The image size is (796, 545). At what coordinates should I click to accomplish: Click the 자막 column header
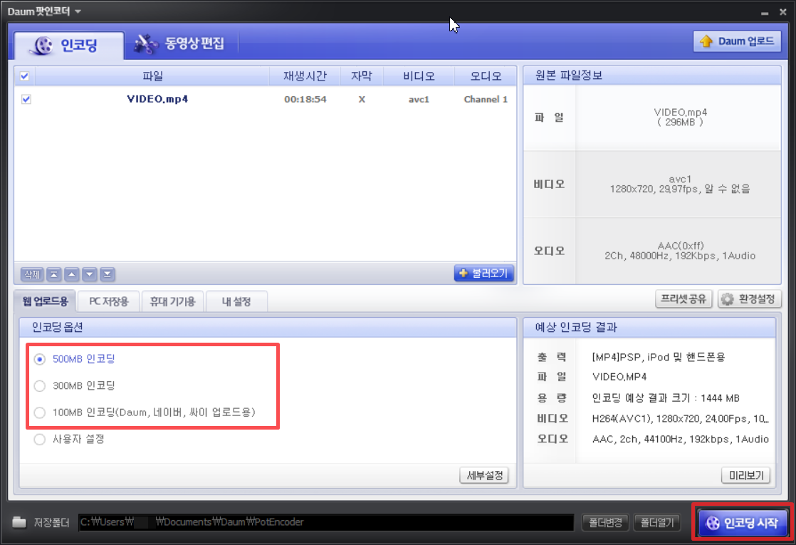tap(362, 76)
